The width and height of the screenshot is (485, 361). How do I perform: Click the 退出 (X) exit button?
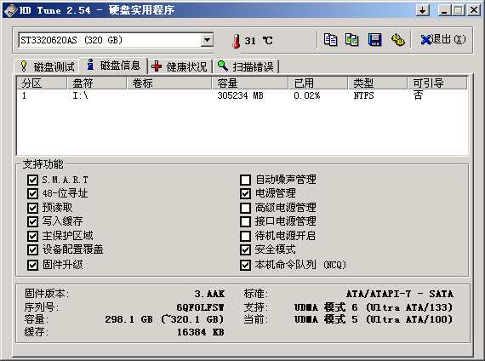443,40
